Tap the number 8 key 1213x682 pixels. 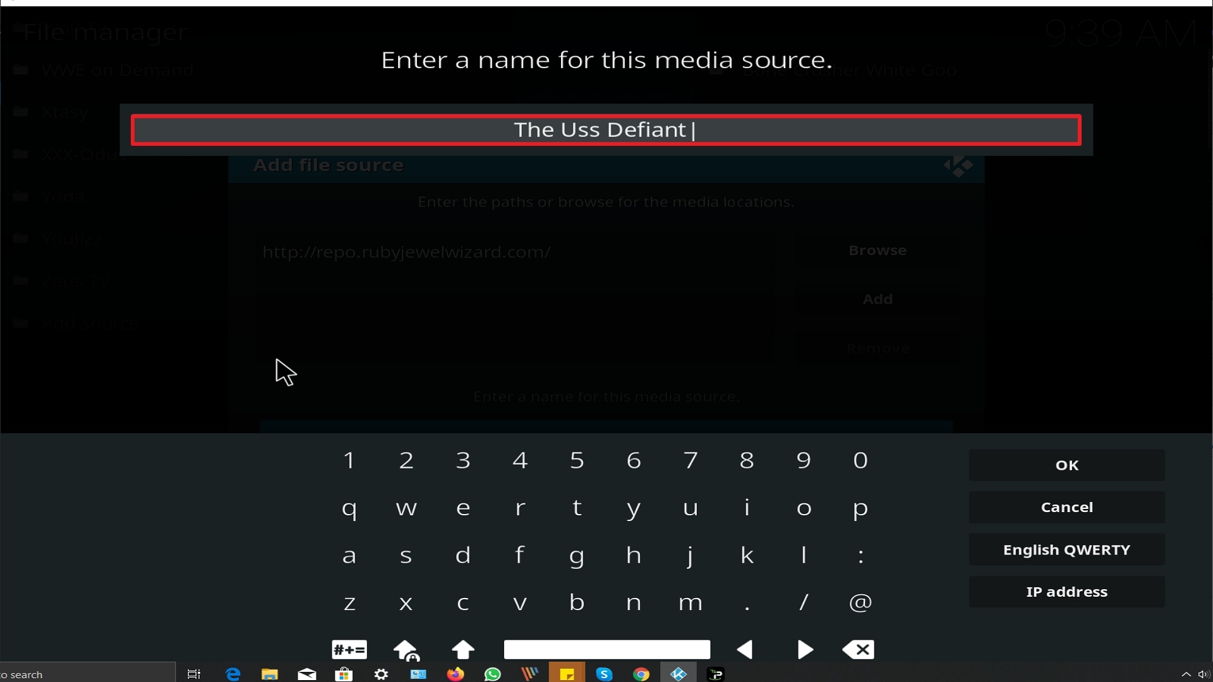(x=747, y=460)
